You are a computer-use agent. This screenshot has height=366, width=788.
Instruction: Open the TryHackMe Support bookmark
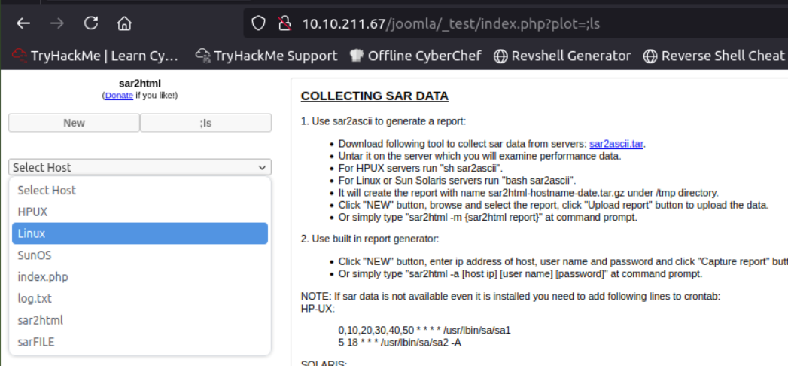[266, 56]
